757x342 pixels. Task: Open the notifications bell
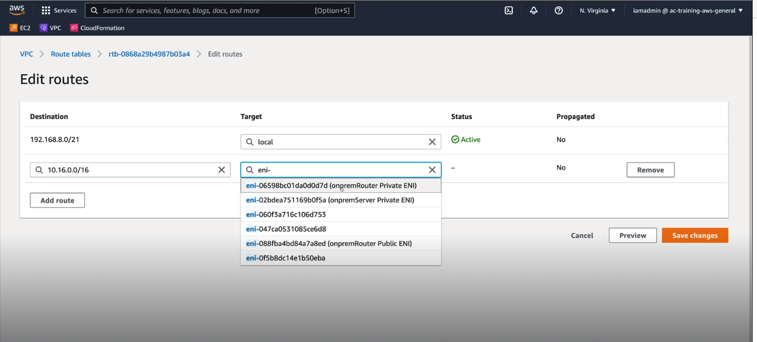tap(533, 10)
